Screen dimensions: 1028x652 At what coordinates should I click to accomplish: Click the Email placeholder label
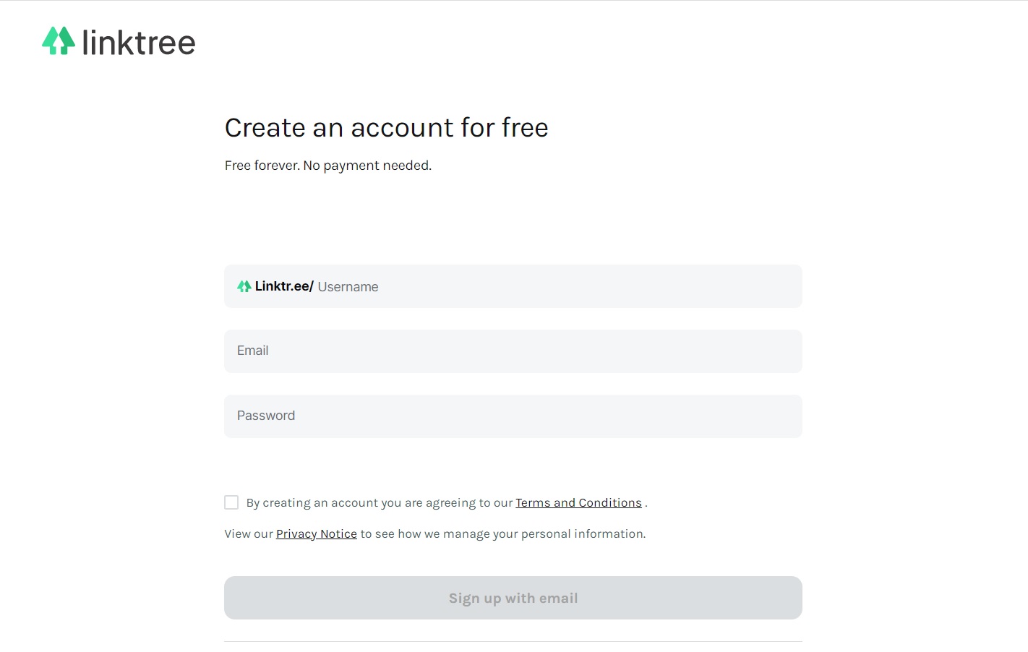252,351
